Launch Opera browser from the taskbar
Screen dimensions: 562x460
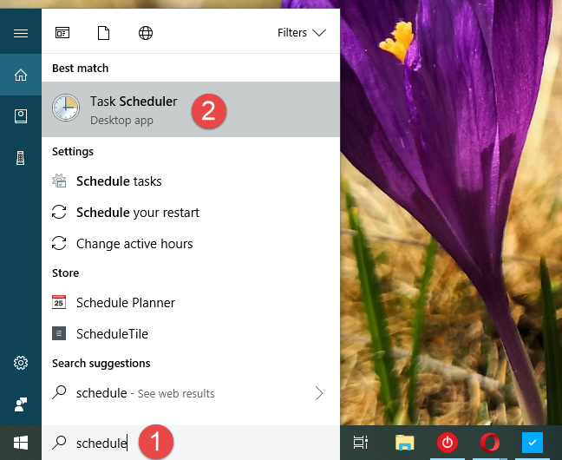[490, 444]
